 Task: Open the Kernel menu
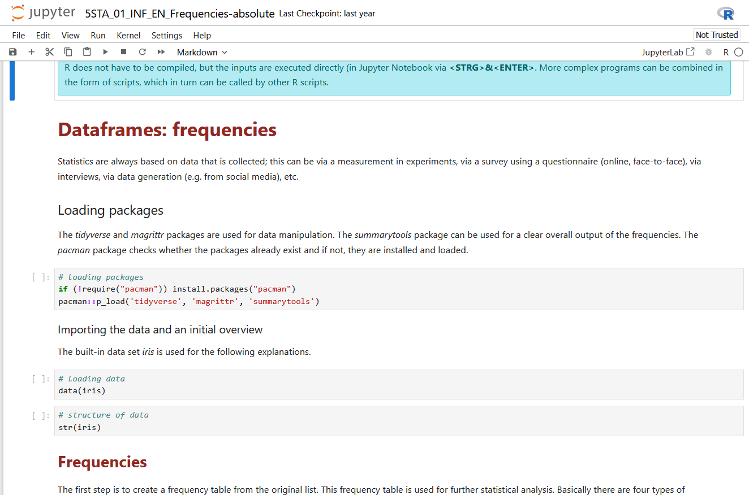(x=128, y=35)
